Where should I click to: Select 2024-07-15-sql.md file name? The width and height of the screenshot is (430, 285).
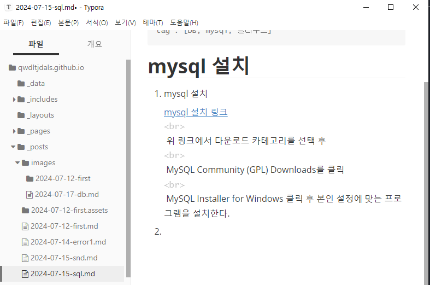[63, 274]
